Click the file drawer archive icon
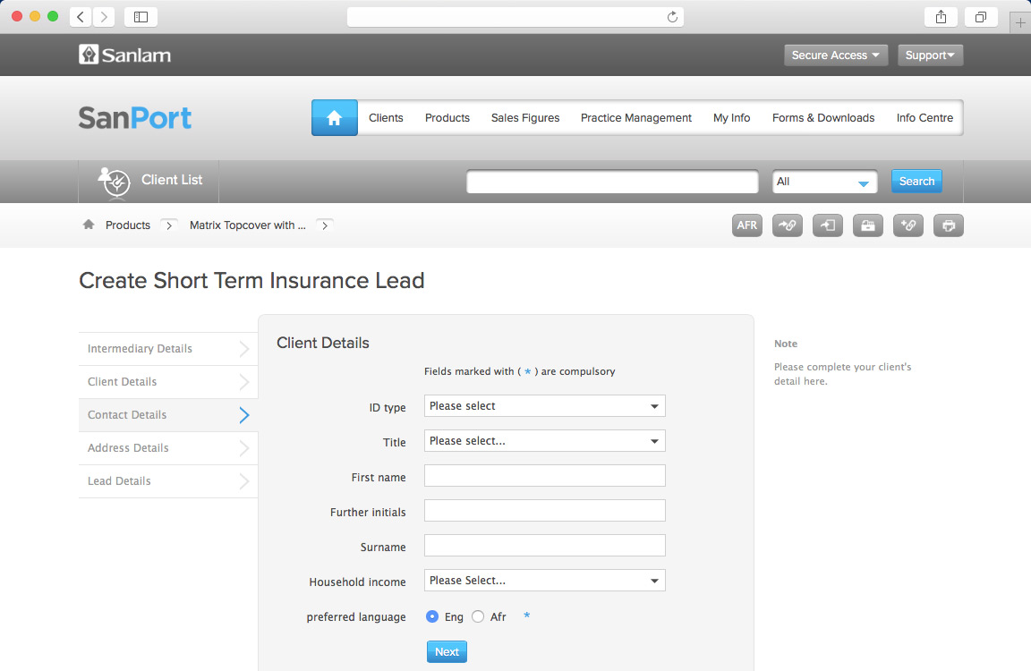 pos(868,225)
